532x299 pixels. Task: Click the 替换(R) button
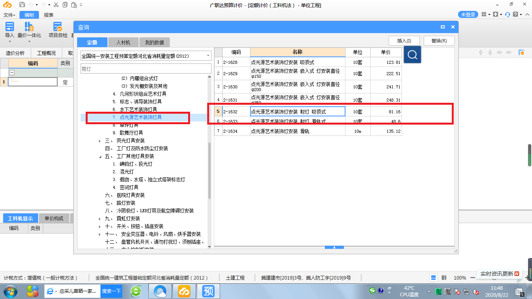pos(439,40)
